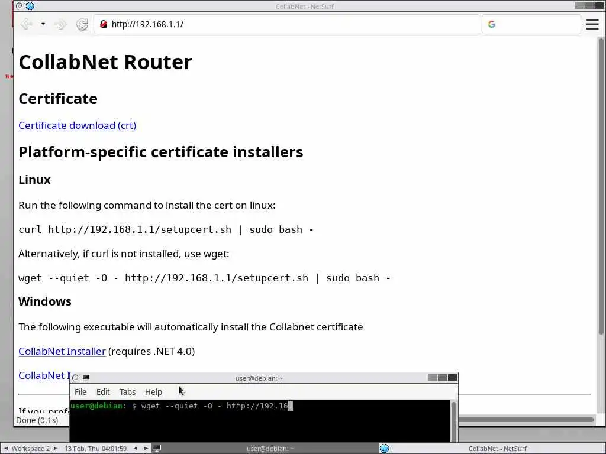The width and height of the screenshot is (606, 454).
Task: Click the taskbar clock showing 13 Feb, Thu
Action: [95, 449]
